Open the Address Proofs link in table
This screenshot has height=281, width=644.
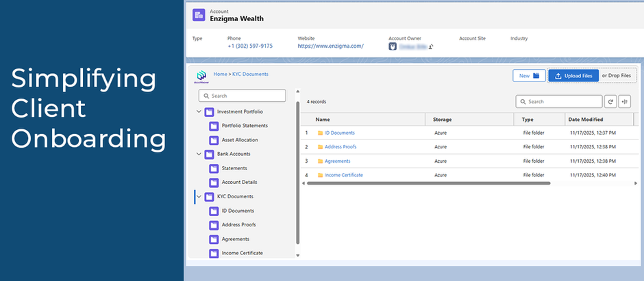340,147
